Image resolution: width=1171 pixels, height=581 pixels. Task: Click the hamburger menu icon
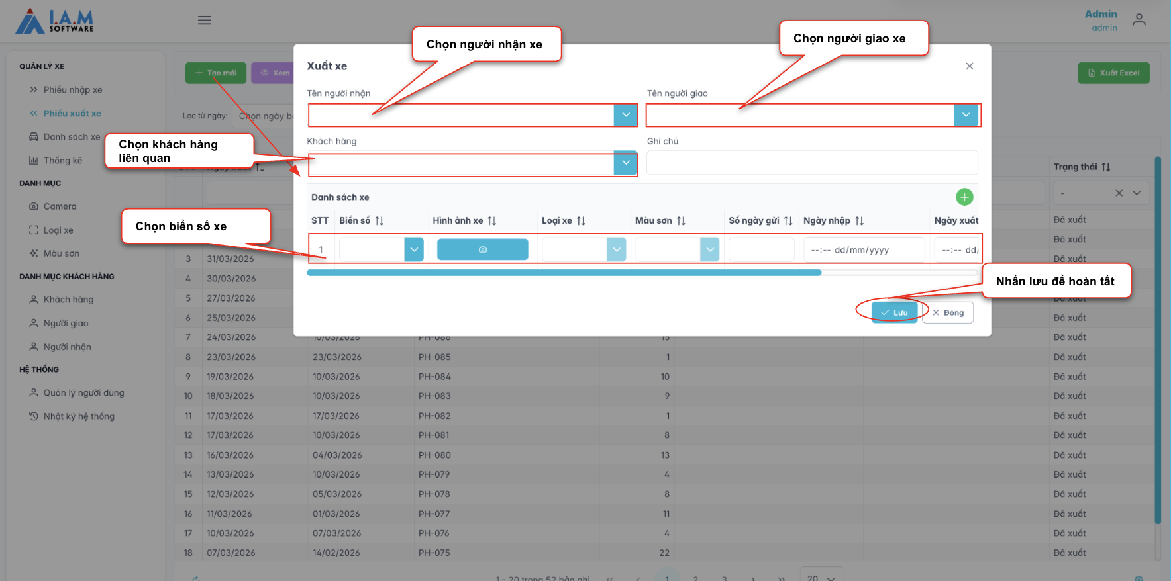pyautogui.click(x=205, y=21)
